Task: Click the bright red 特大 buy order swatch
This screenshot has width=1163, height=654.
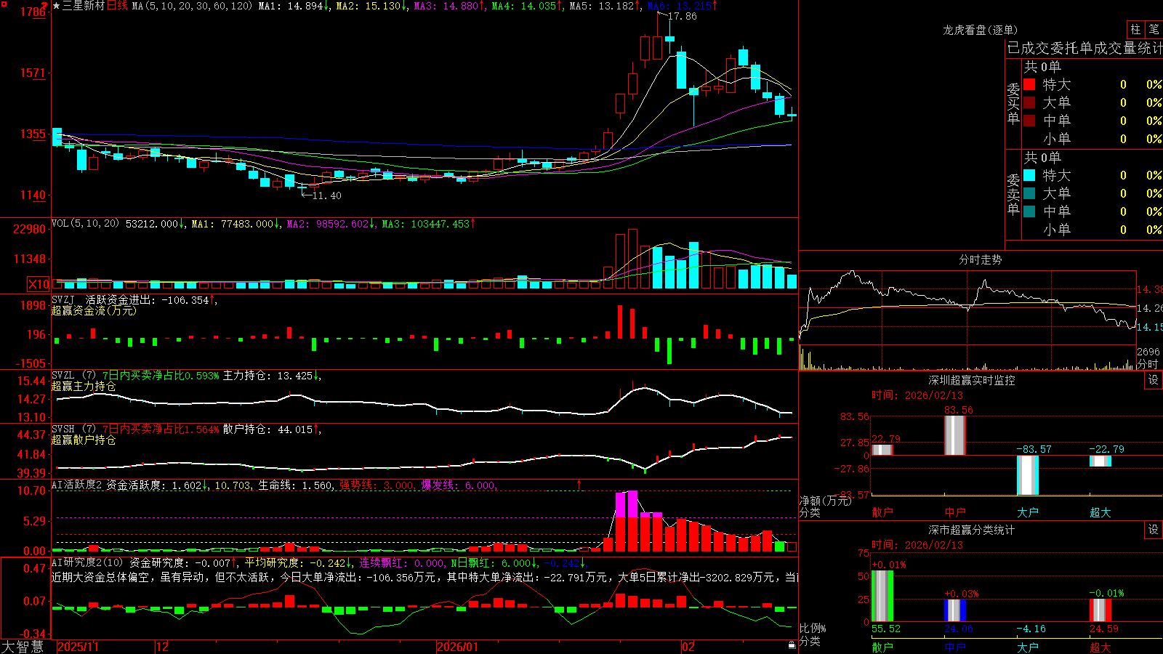Action: [1029, 84]
